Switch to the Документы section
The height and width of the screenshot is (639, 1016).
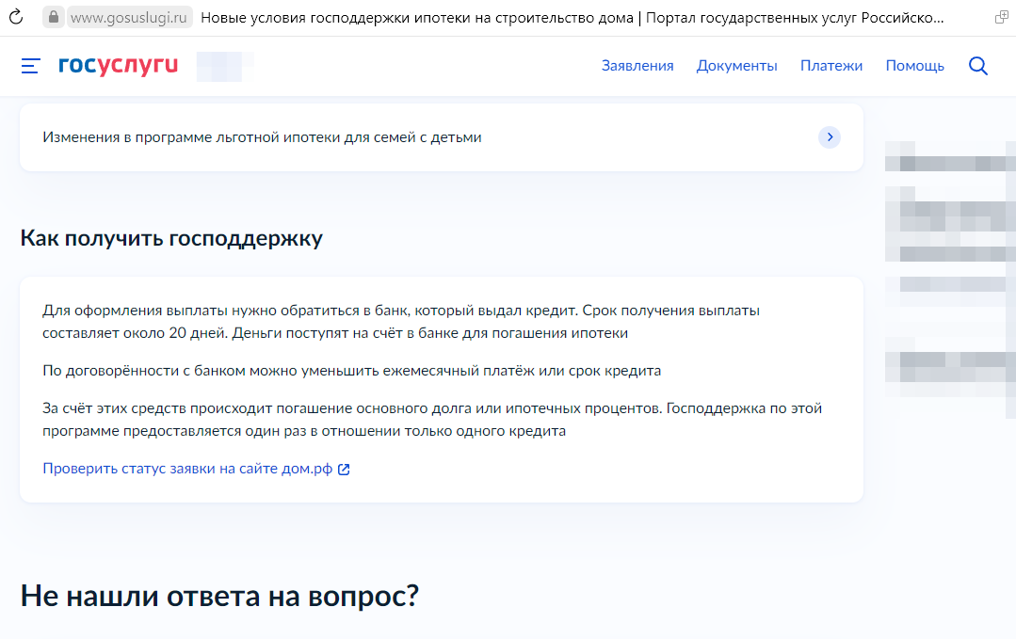(x=736, y=65)
